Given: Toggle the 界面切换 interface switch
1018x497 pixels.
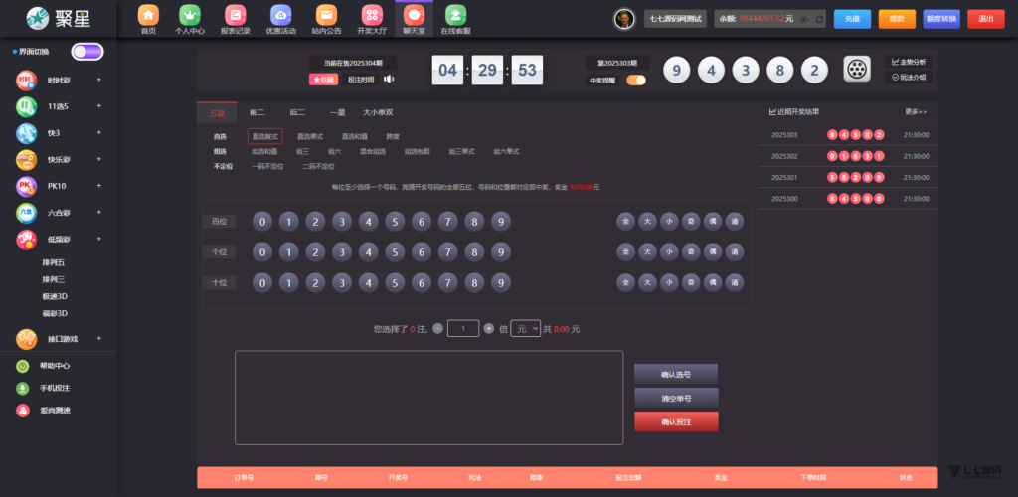Looking at the screenshot, I should (x=86, y=52).
